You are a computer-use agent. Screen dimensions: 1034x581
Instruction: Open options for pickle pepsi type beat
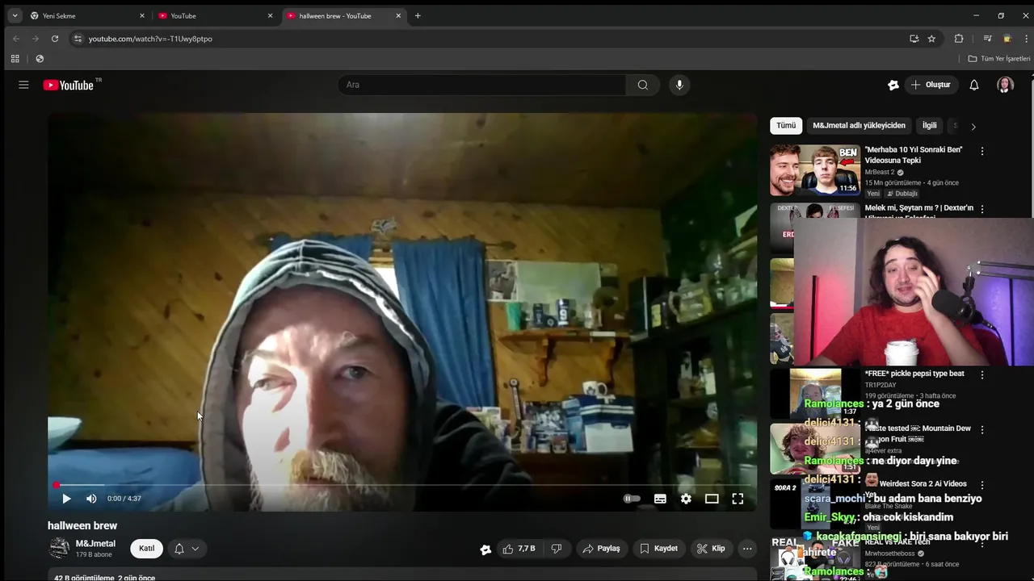pyautogui.click(x=982, y=374)
